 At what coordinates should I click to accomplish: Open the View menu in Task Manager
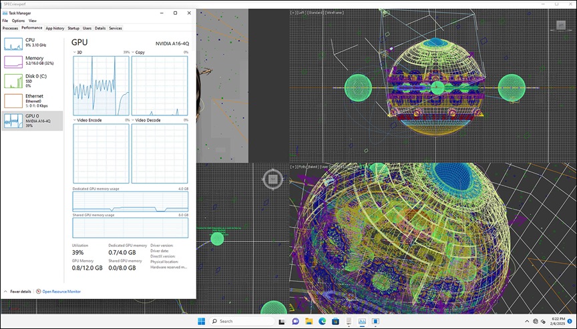tap(32, 21)
